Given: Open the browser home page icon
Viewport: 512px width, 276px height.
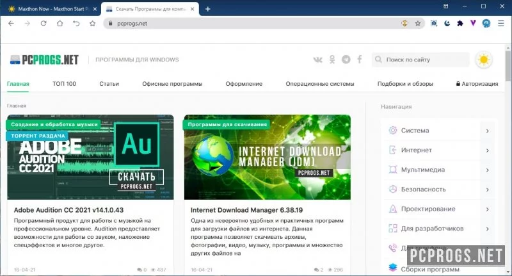Looking at the screenshot, I should pyautogui.click(x=60, y=23).
